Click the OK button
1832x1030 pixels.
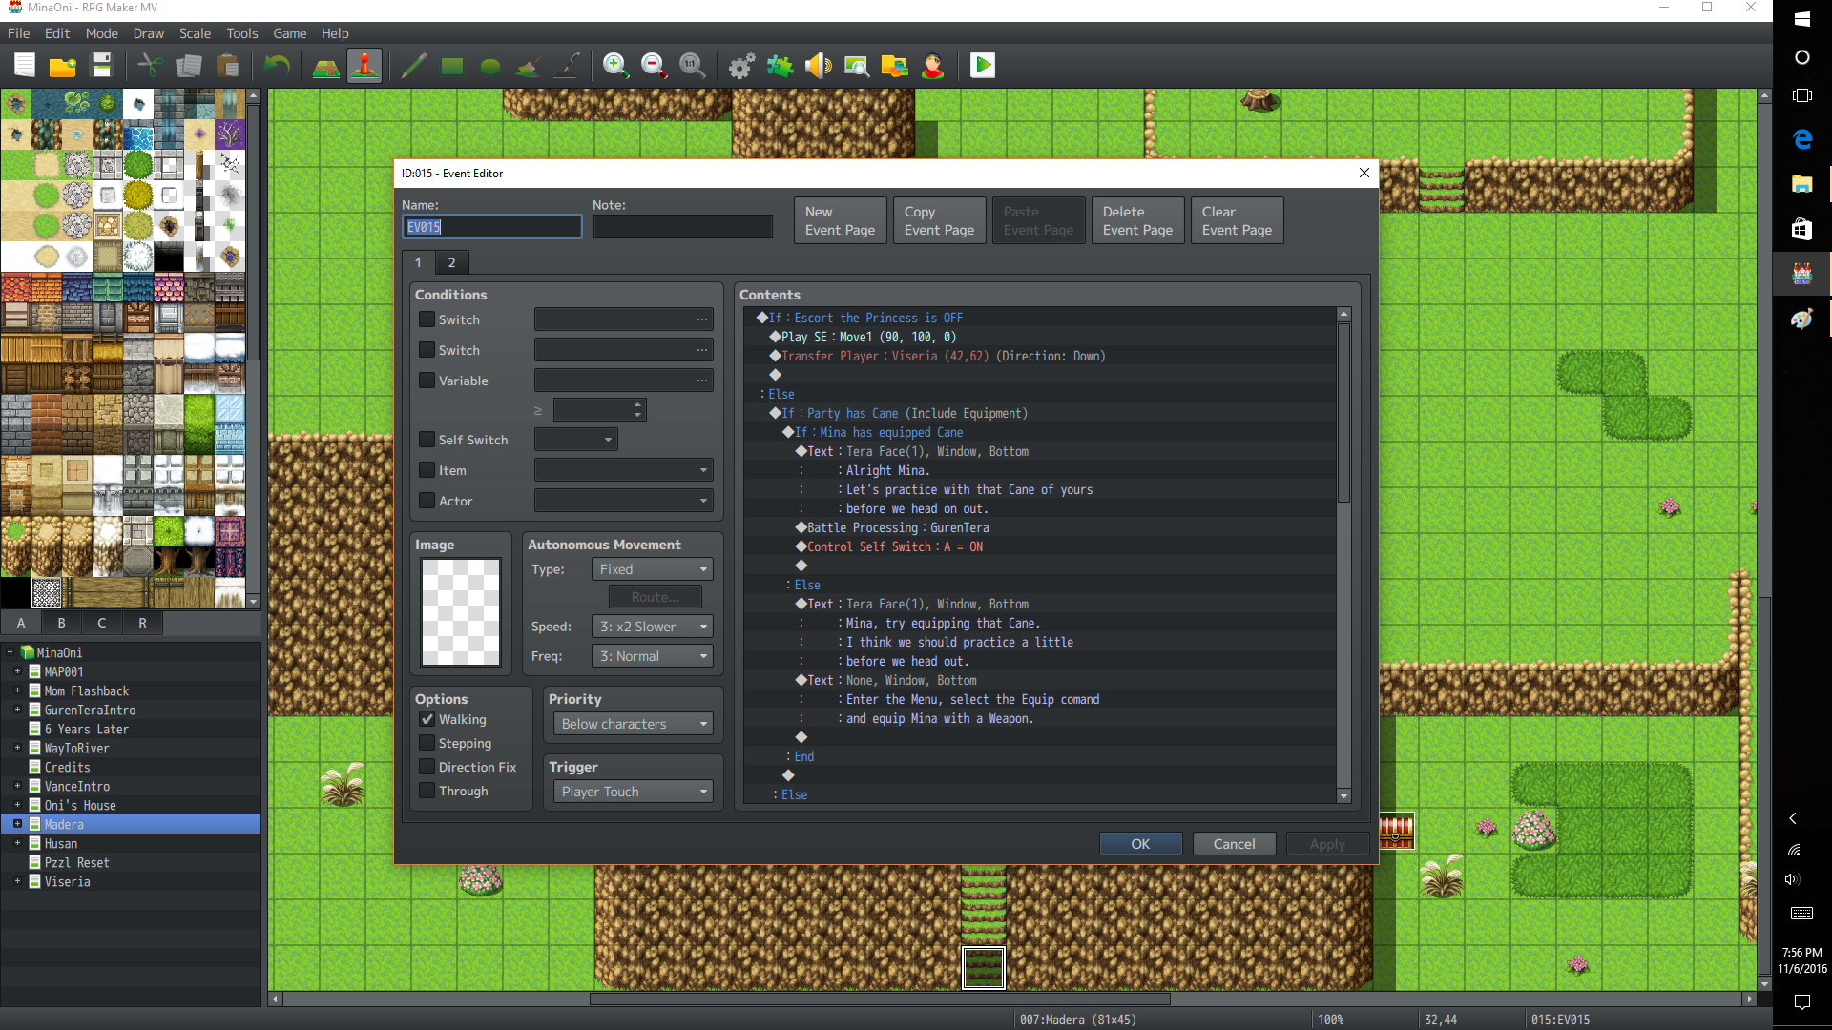[1140, 844]
